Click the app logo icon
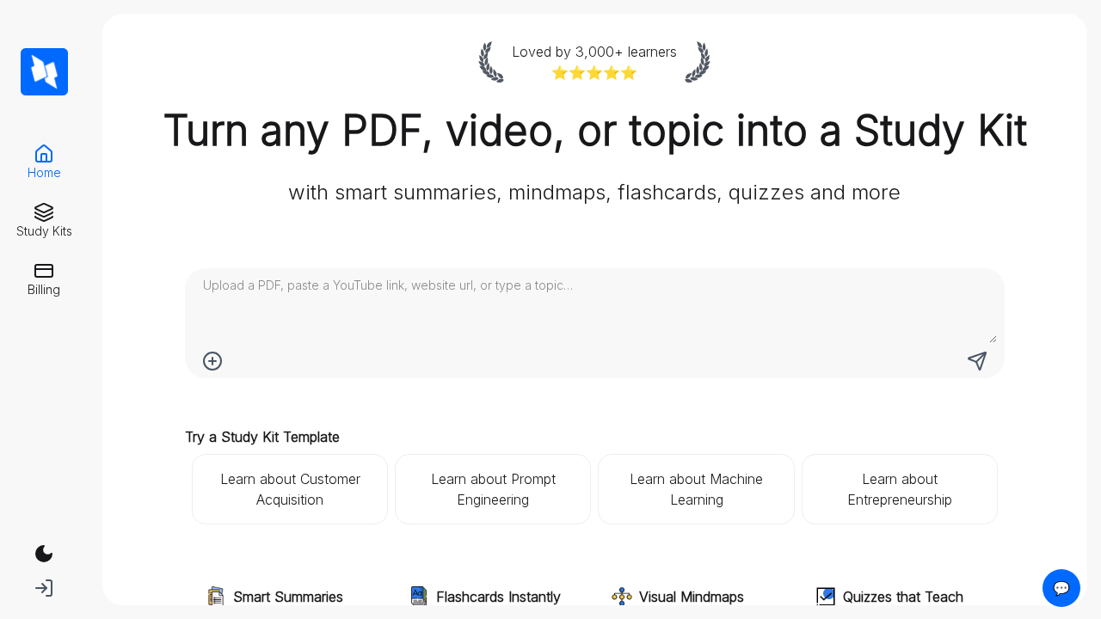This screenshot has height=619, width=1101. (x=44, y=71)
